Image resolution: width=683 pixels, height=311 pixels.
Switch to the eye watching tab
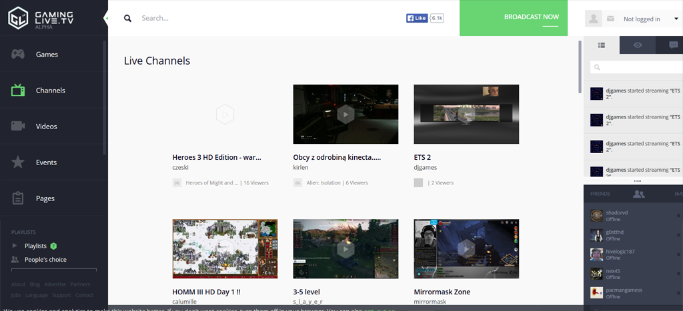[638, 45]
